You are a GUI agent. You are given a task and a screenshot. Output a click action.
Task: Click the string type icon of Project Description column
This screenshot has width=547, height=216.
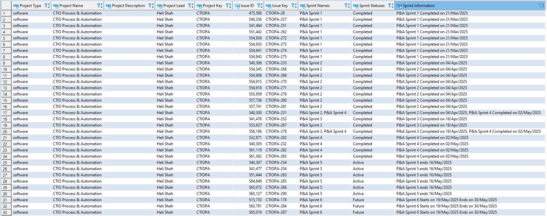(x=108, y=5)
